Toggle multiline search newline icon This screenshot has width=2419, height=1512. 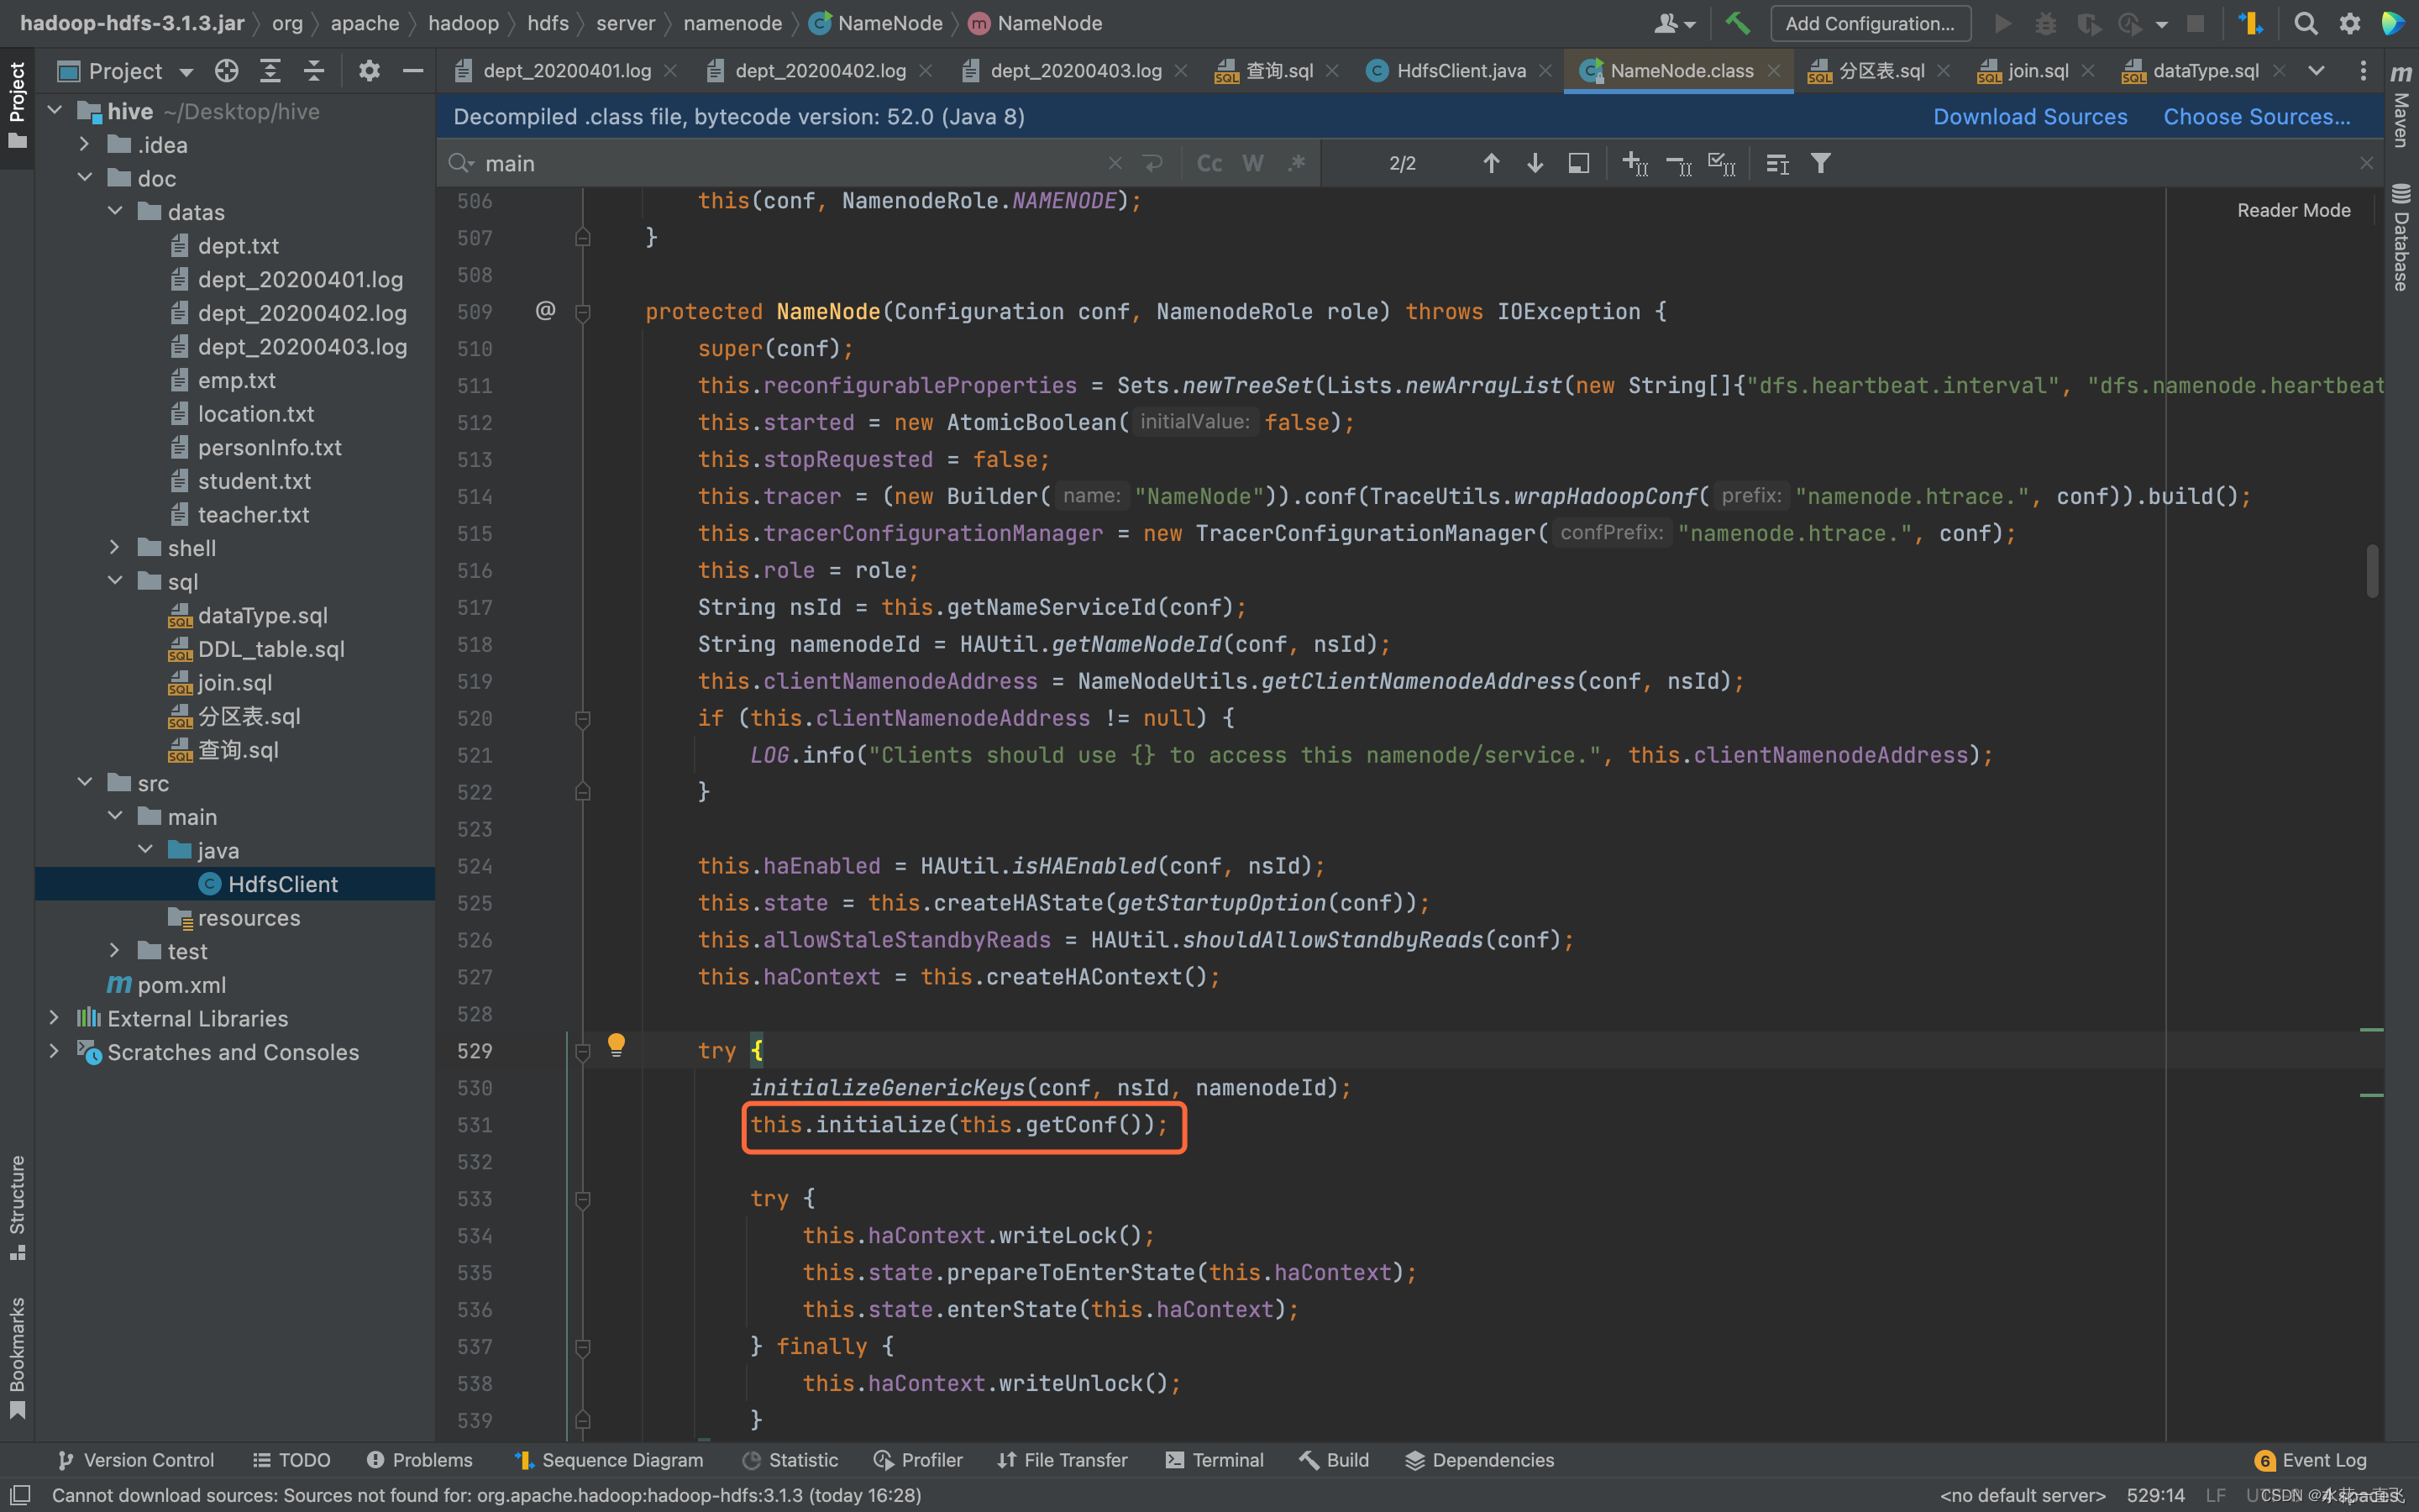(1152, 163)
